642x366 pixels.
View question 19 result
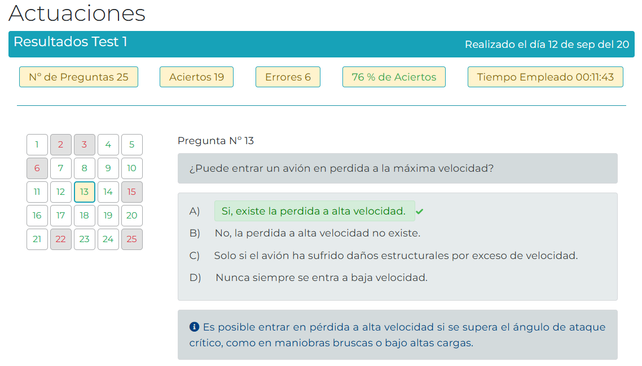coord(108,216)
